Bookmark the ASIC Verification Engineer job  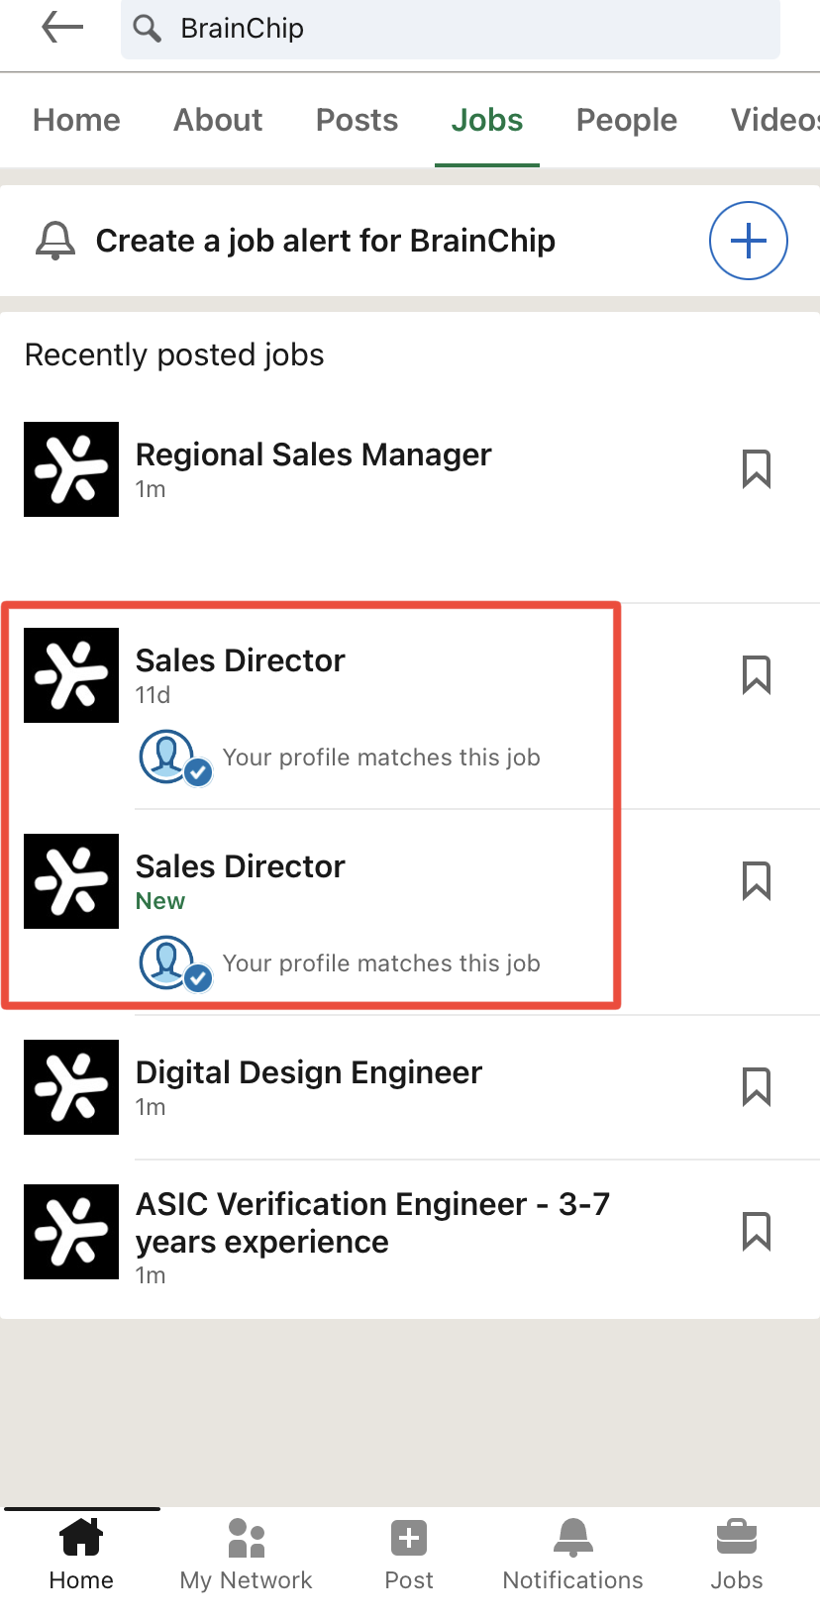click(757, 1232)
